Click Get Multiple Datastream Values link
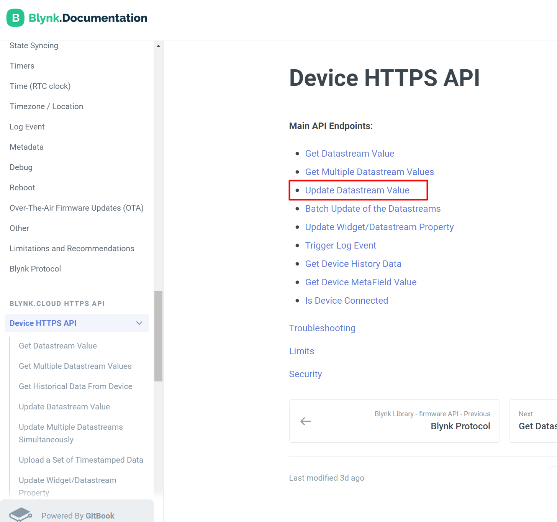The image size is (557, 522). 370,172
